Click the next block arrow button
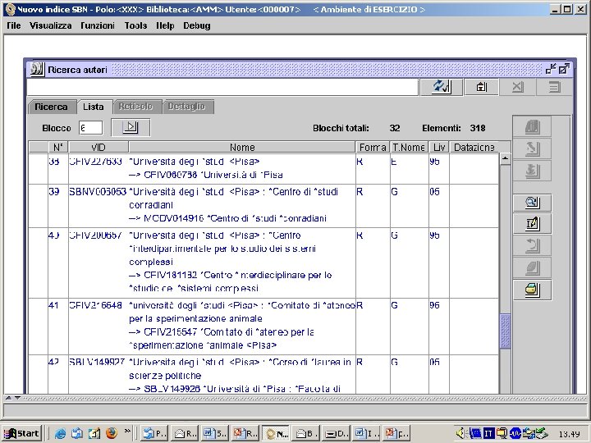Image resolution: width=591 pixels, height=443 pixels. pyautogui.click(x=131, y=127)
